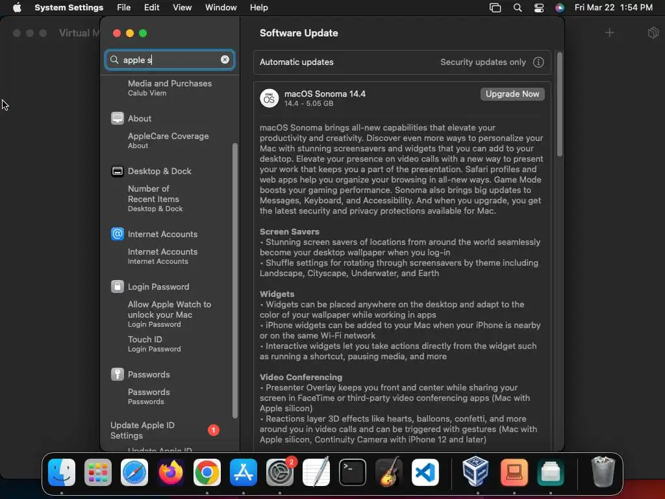This screenshot has width=665, height=499.
Task: Open the View menu
Action: point(182,8)
